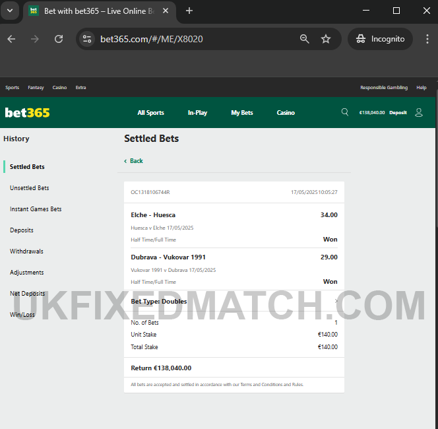Click the zoom magnifier icon in address bar
The image size is (438, 429).
pyautogui.click(x=305, y=39)
